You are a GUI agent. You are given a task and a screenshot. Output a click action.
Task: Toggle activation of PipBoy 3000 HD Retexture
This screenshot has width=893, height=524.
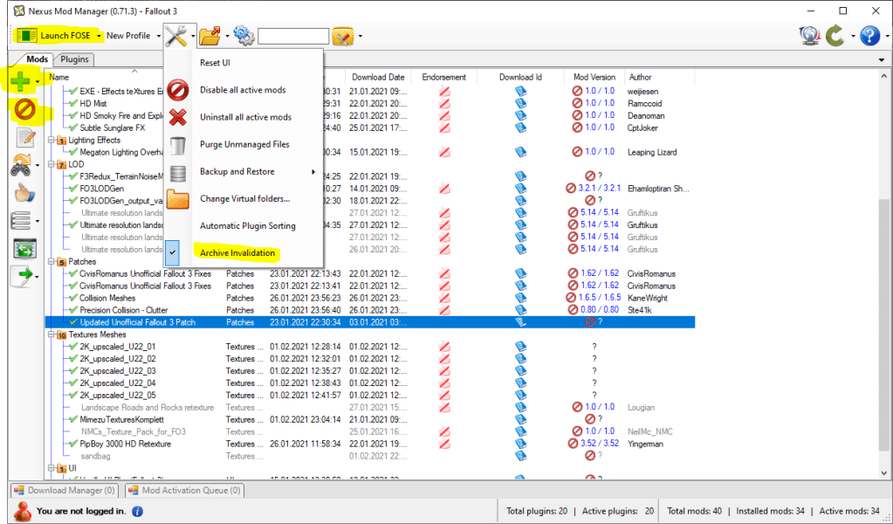(73, 444)
